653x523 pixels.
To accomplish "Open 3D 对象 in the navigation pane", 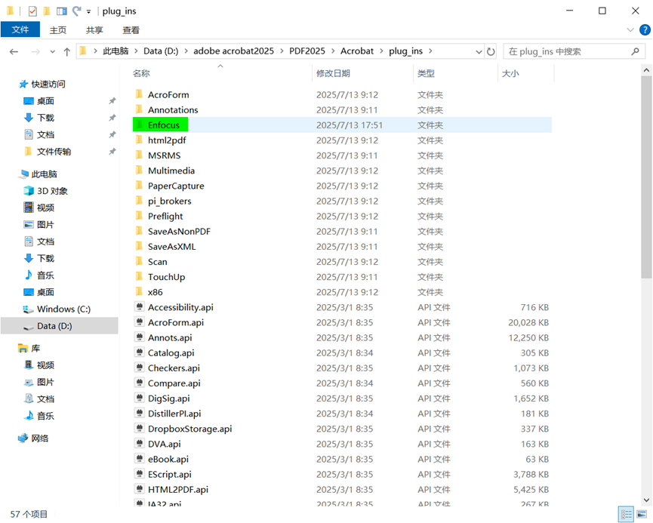I will click(51, 191).
